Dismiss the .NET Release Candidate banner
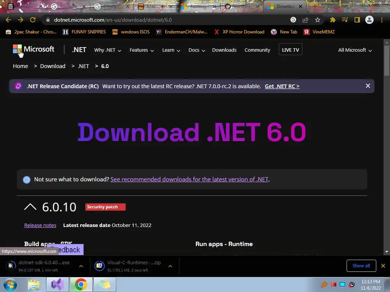The width and height of the screenshot is (390, 292). pyautogui.click(x=368, y=86)
